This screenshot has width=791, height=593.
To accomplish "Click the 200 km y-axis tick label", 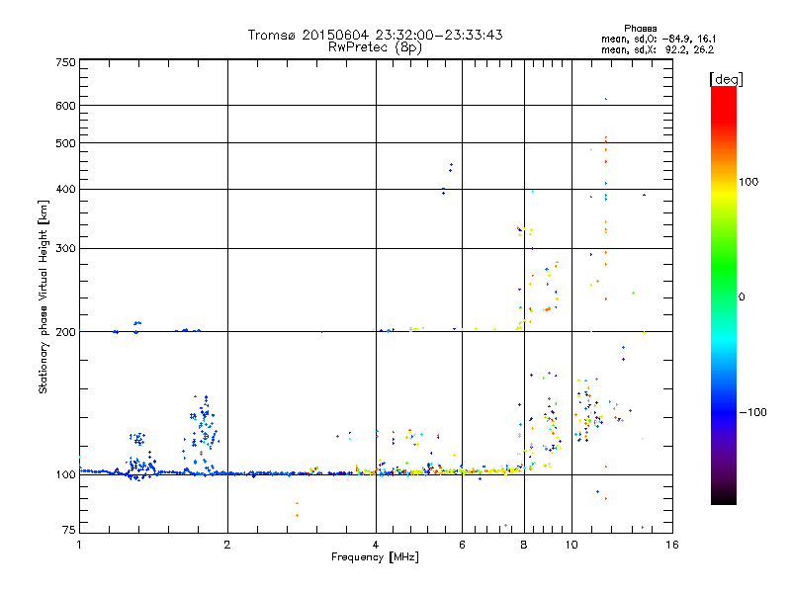I will point(66,332).
